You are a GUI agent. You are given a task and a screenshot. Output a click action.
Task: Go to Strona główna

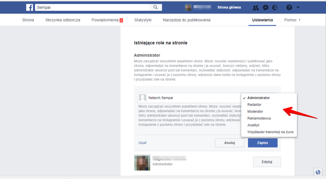point(229,8)
